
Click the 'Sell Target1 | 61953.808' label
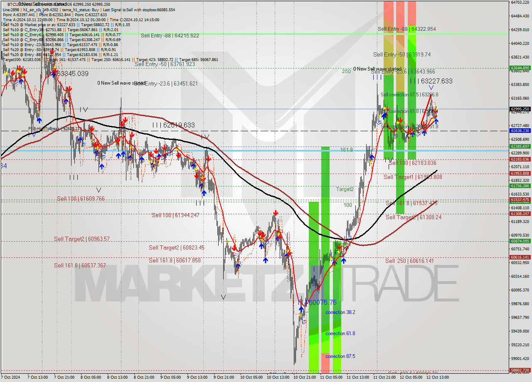coord(413,177)
